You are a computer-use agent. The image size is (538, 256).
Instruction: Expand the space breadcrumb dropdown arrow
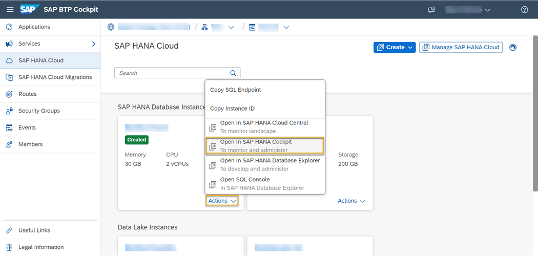[x=286, y=27]
